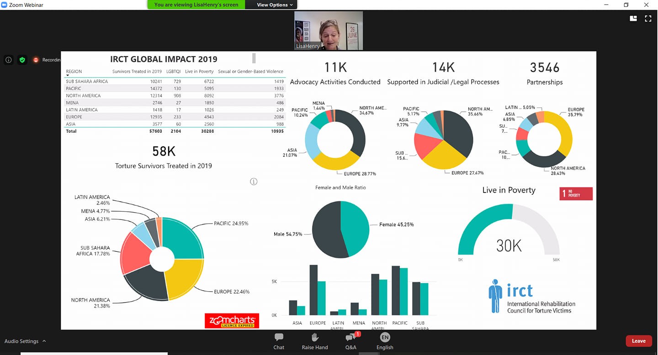Open the Chat panel
This screenshot has height=355, width=658.
279,341
